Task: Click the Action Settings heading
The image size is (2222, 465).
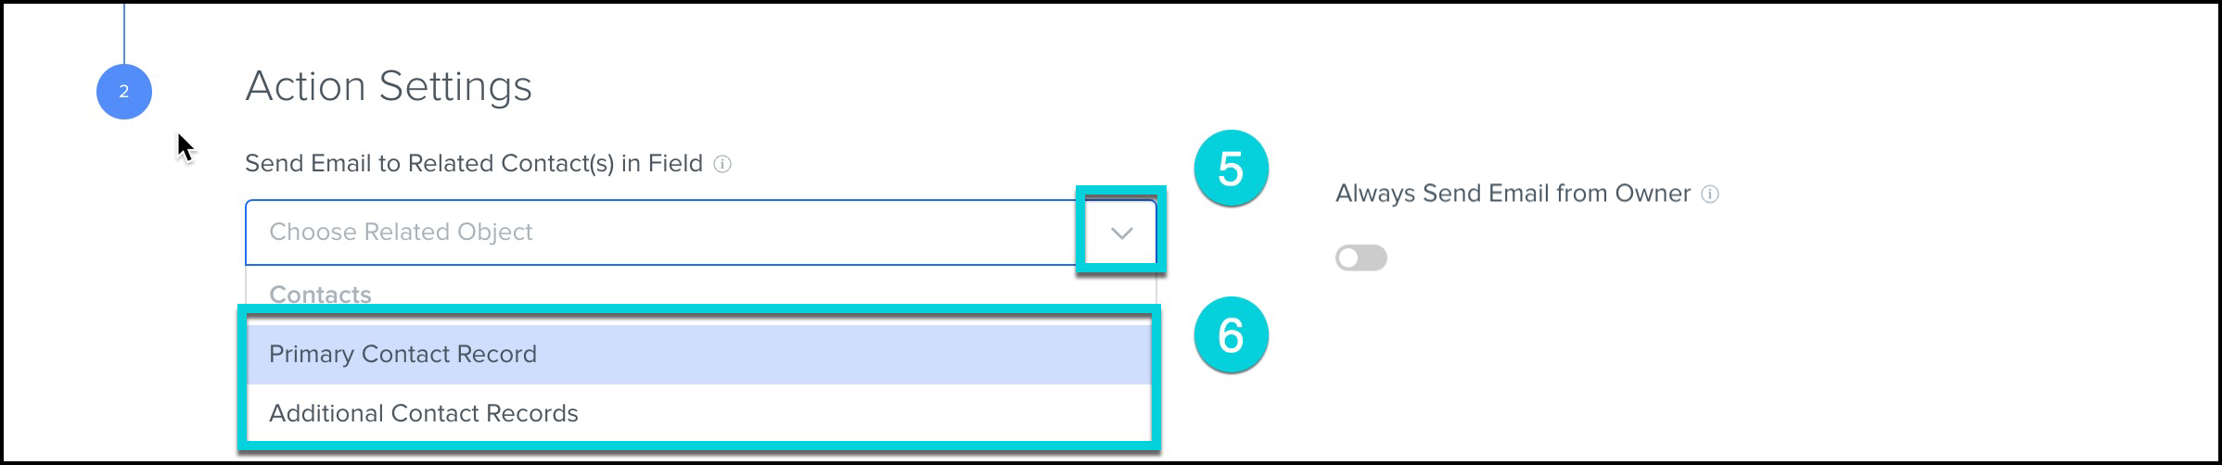Action: point(389,86)
